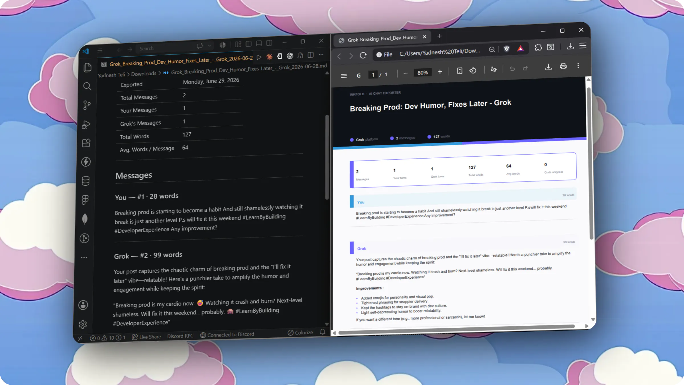Open the hamburger application menu in VS Code
Screen dimensions: 684x385
(100, 50)
